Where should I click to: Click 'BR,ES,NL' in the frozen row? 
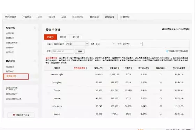click(179, 90)
